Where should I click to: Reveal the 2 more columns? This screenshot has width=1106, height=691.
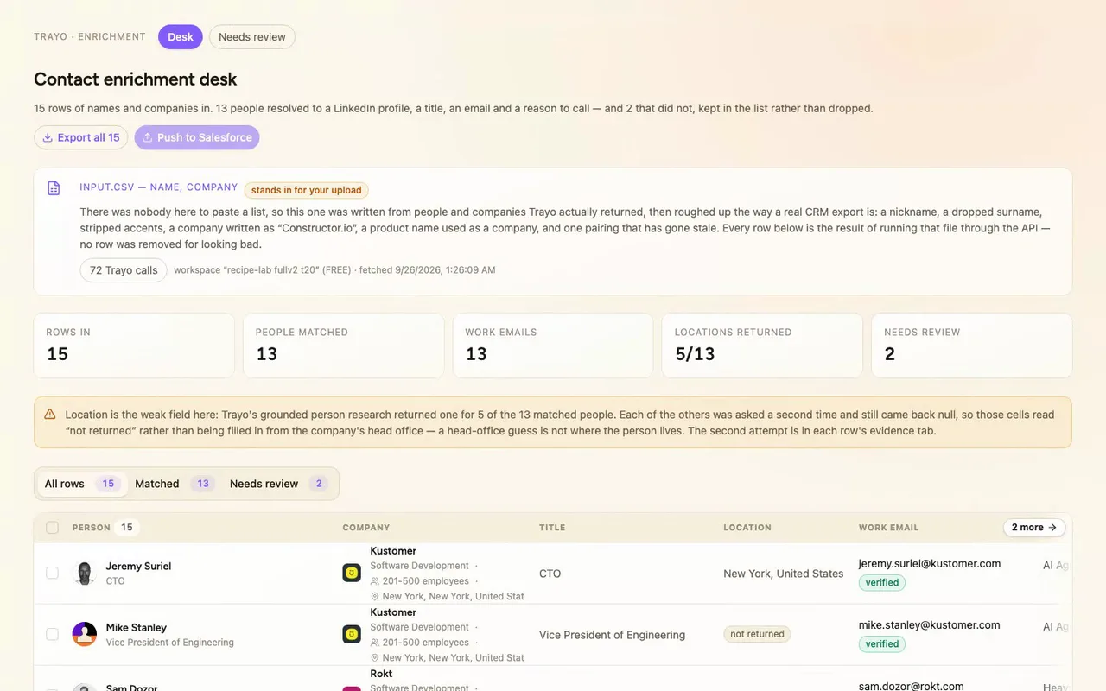tap(1034, 527)
